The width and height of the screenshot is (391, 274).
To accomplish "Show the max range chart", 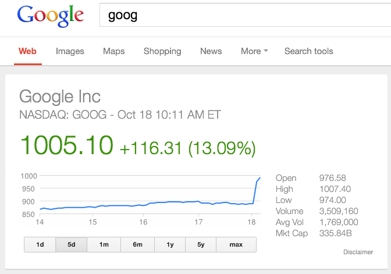I will tap(236, 244).
